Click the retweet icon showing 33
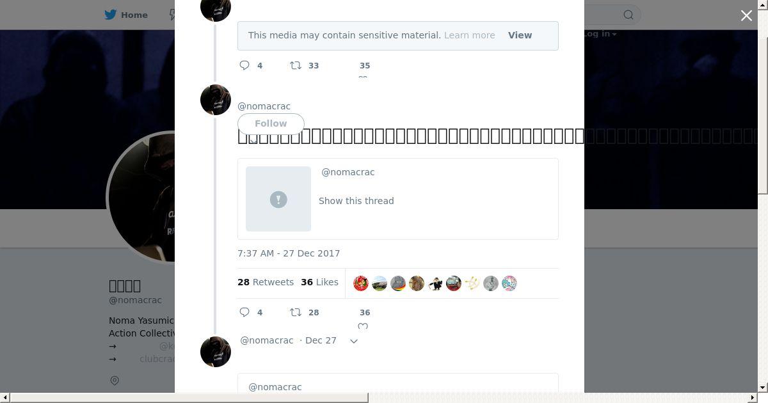768x403 pixels. pos(296,65)
